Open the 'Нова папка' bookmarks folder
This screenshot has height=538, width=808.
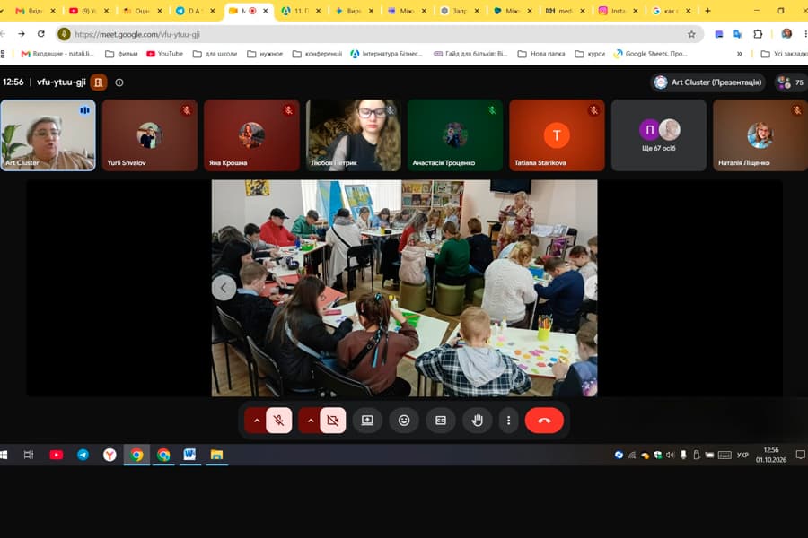541,54
